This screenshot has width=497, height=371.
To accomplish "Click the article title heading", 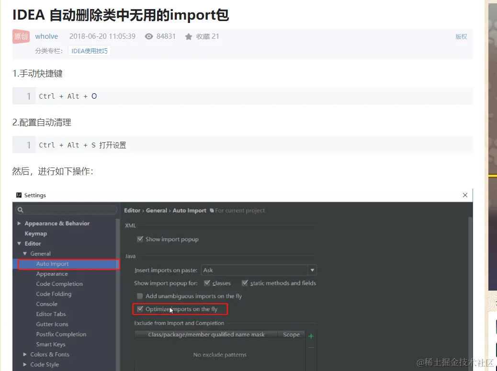I will pyautogui.click(x=121, y=15).
